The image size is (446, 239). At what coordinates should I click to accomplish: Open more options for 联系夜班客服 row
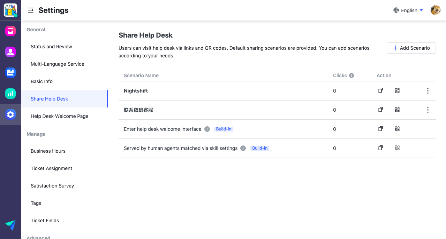tap(428, 110)
